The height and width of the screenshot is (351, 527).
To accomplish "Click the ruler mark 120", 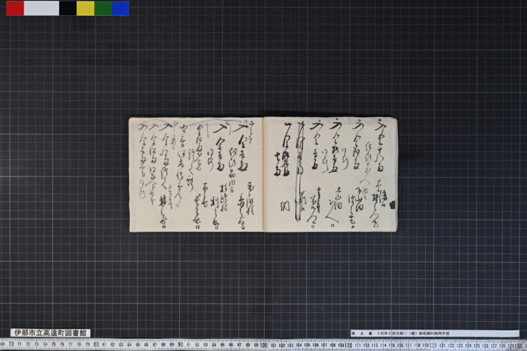I will coord(433,345).
